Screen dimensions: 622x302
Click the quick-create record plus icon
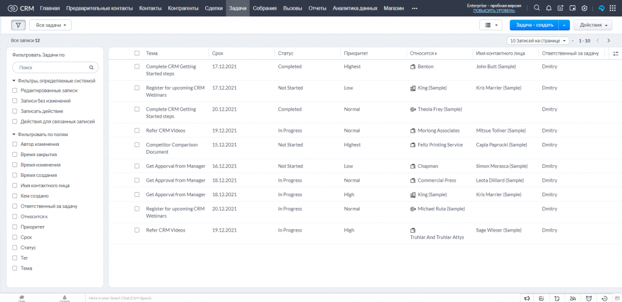(561, 8)
